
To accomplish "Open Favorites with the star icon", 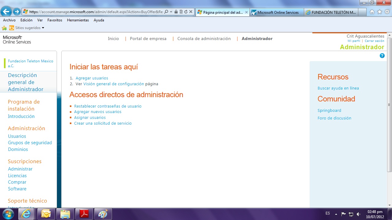I will pos(380,12).
